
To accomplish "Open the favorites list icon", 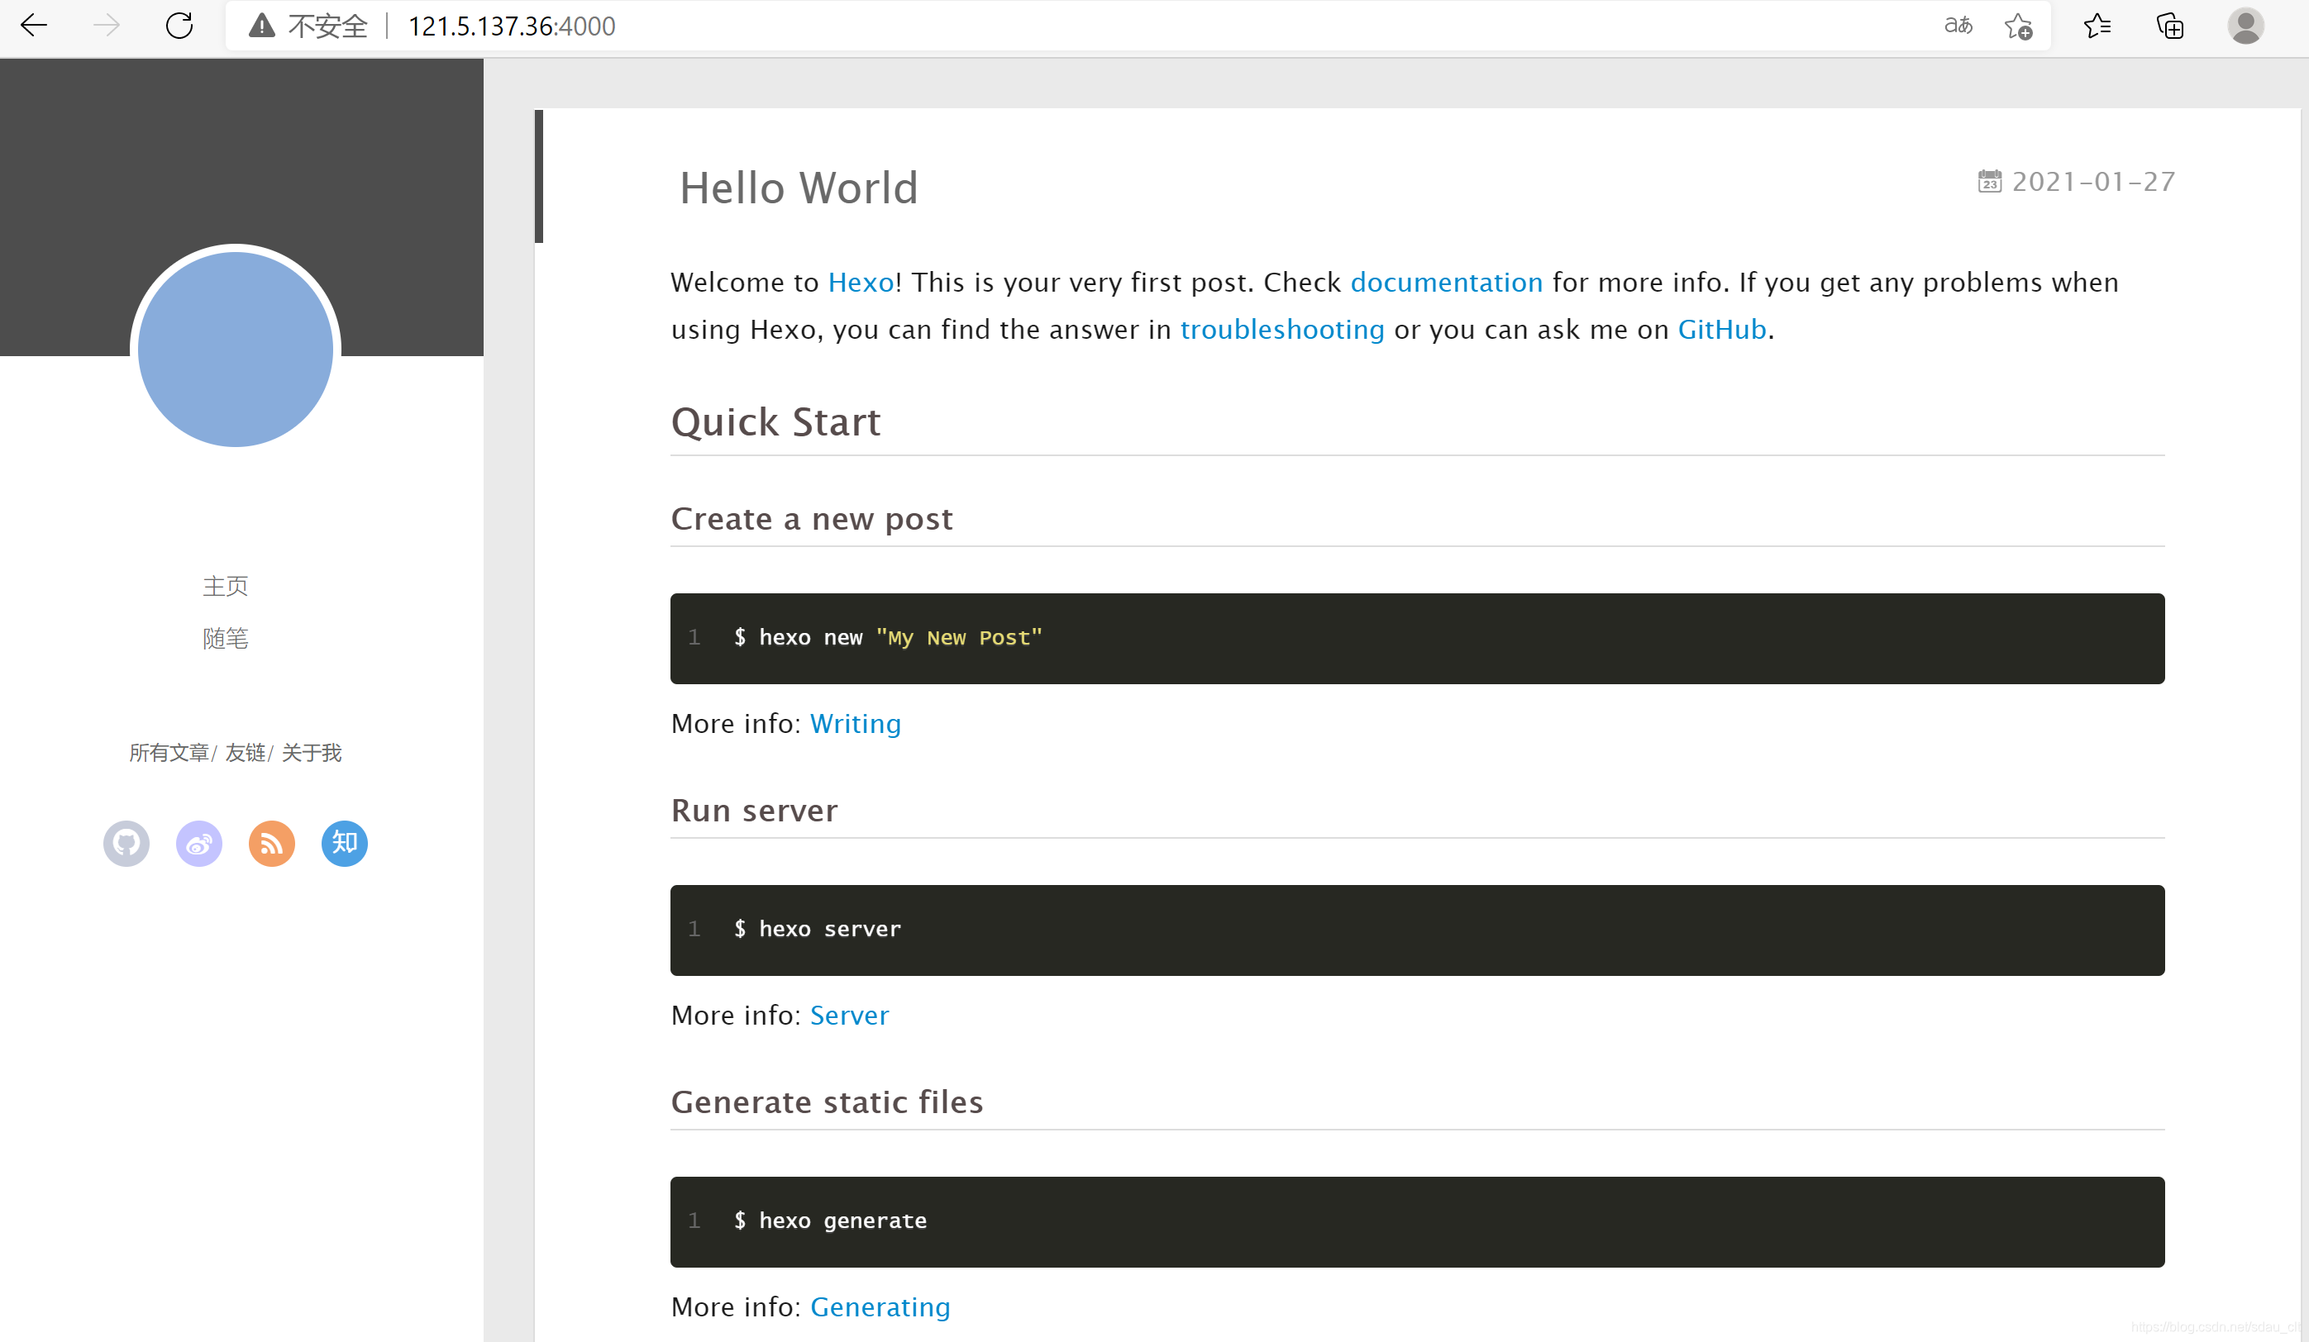I will tap(2097, 26).
